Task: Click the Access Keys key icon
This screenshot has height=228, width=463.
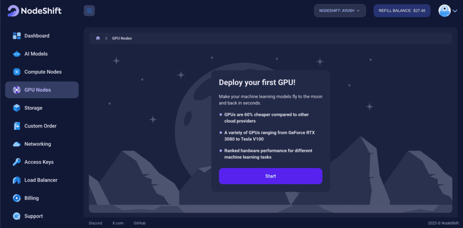Action: 17,162
